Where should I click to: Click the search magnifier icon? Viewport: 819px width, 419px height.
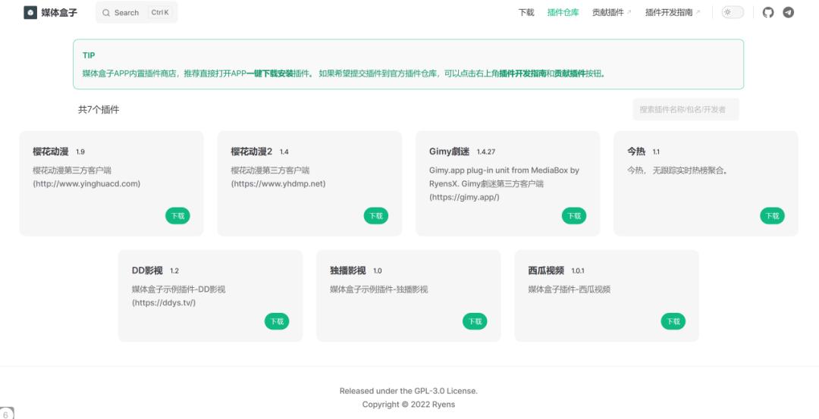pos(106,13)
